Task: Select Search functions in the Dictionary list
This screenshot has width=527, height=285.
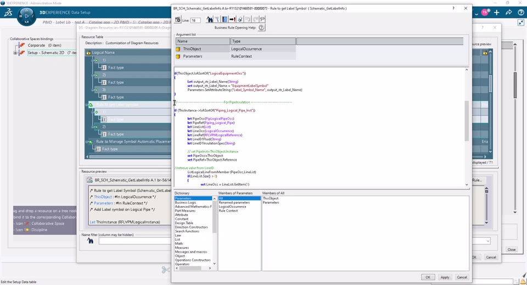Action: 187,231
